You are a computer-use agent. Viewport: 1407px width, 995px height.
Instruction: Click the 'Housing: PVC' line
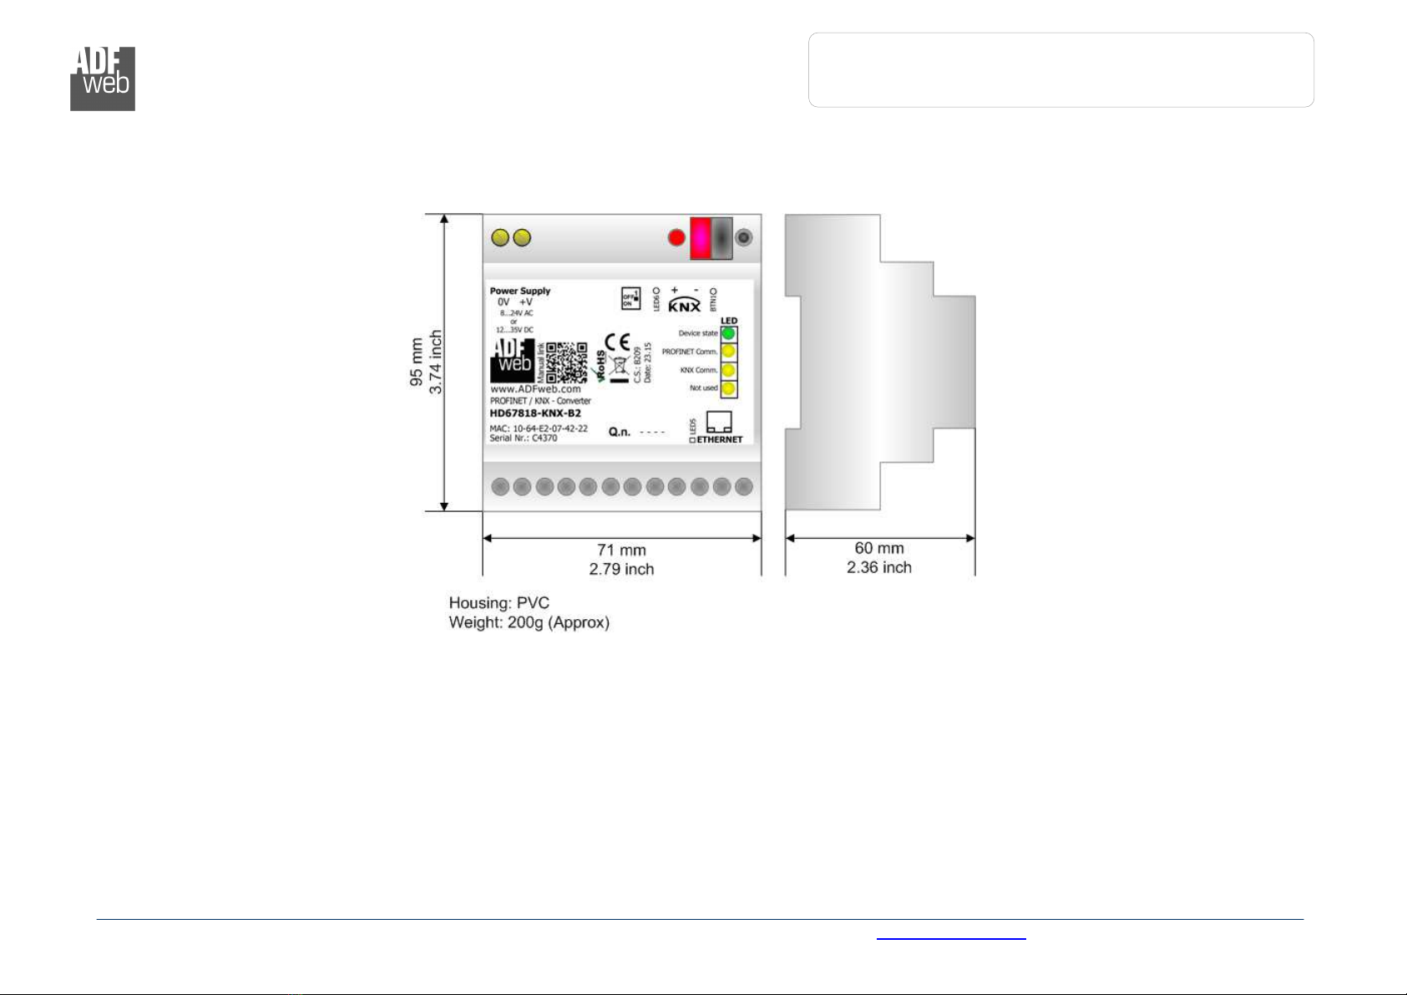click(x=499, y=603)
